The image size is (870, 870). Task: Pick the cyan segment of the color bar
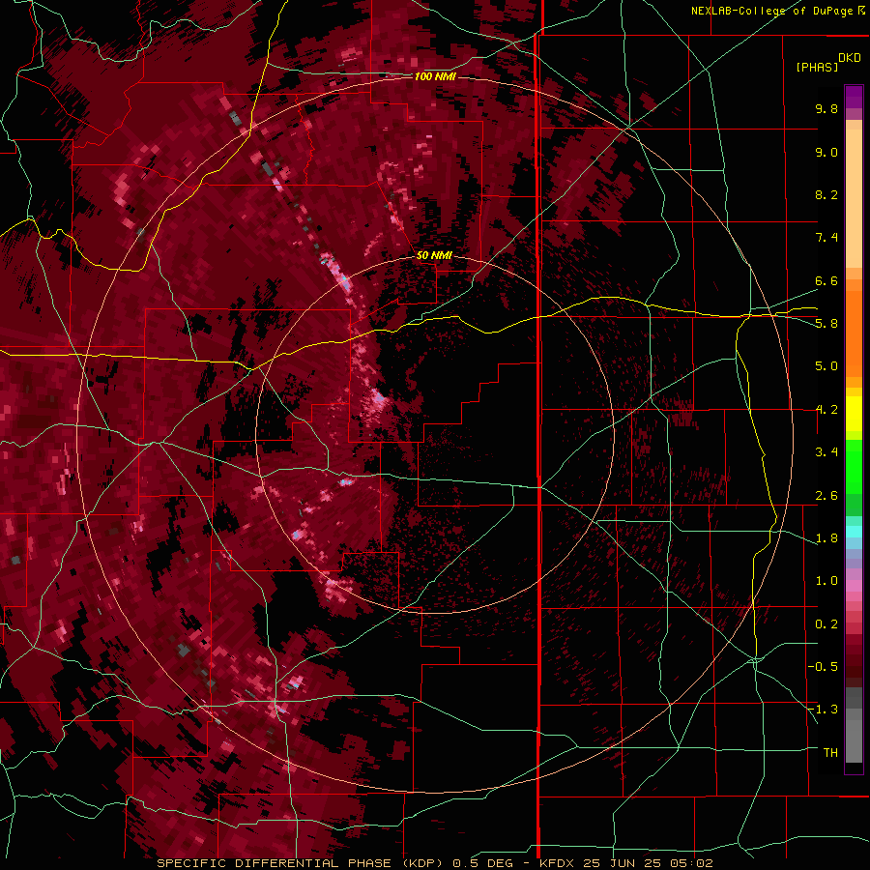854,532
